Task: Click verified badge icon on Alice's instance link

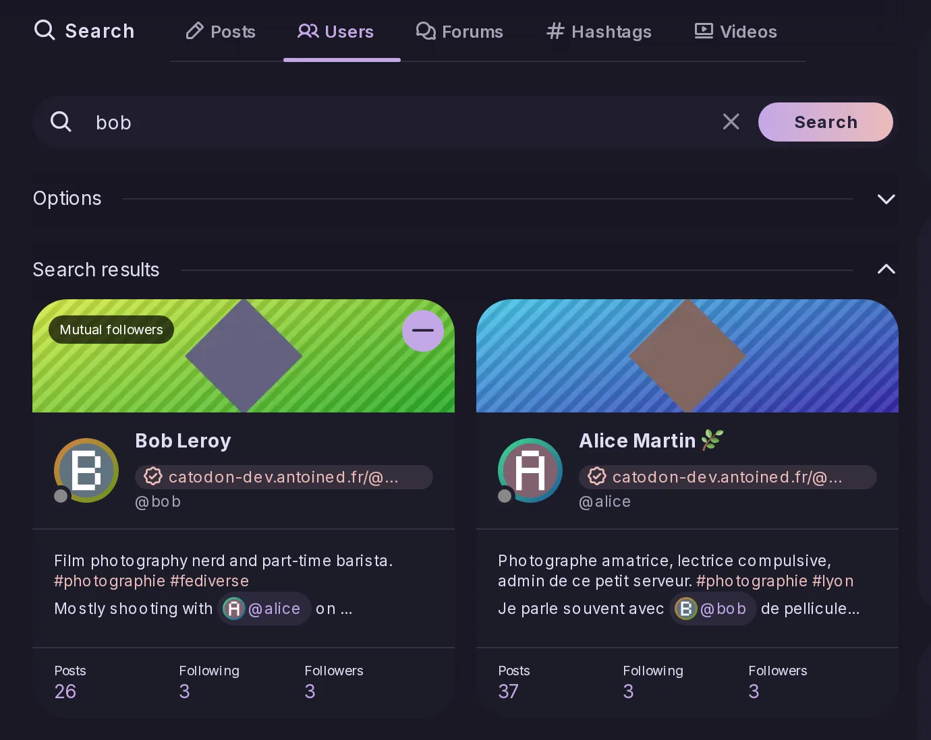Action: [597, 476]
